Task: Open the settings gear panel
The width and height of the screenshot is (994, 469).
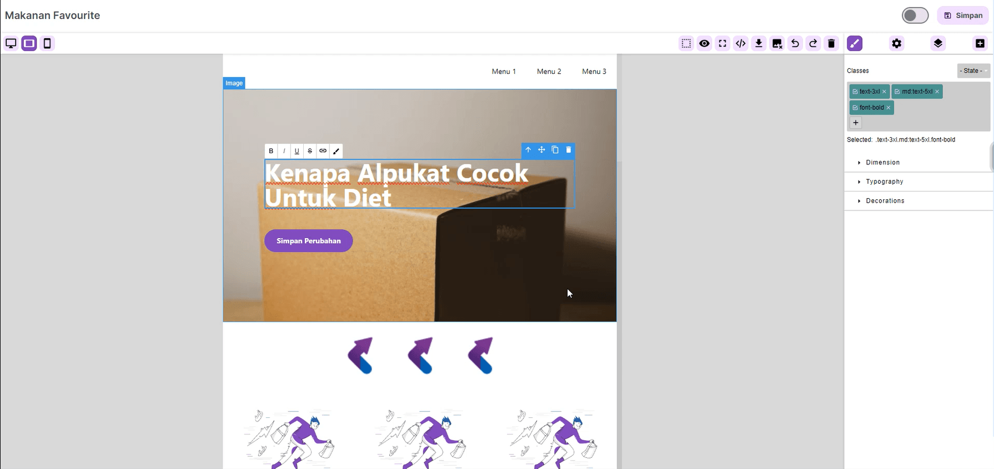Action: tap(896, 43)
